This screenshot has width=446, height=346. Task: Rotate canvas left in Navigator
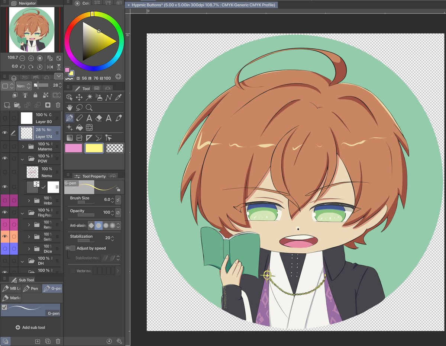(22, 67)
